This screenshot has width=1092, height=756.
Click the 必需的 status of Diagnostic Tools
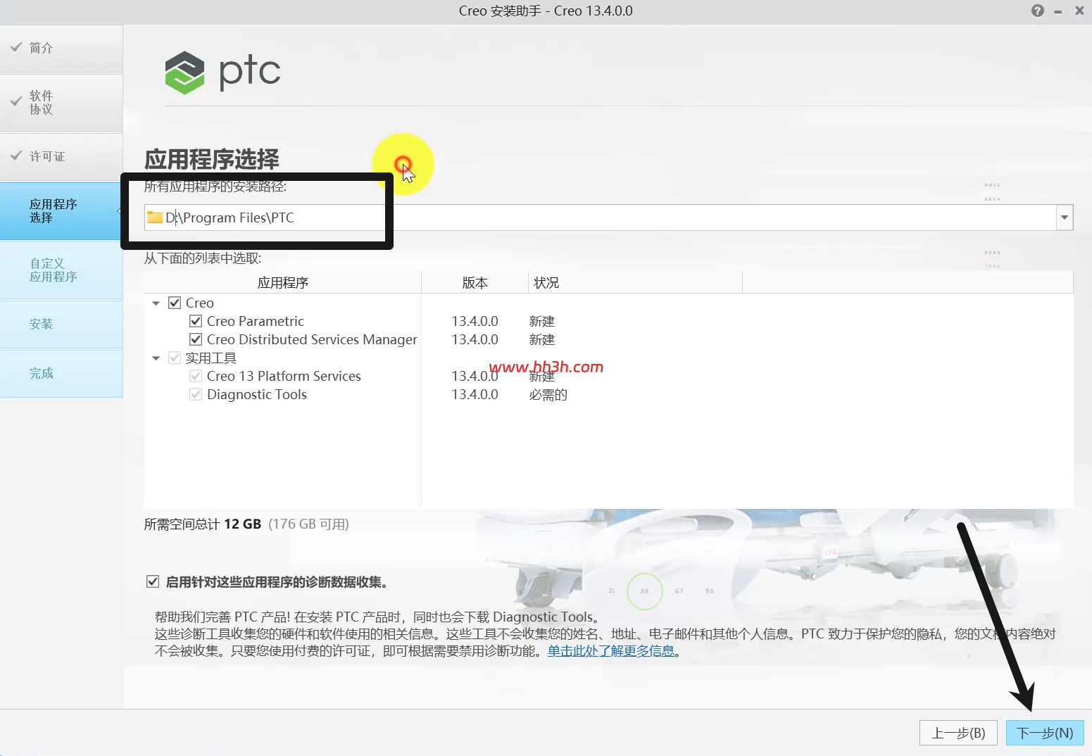point(548,394)
